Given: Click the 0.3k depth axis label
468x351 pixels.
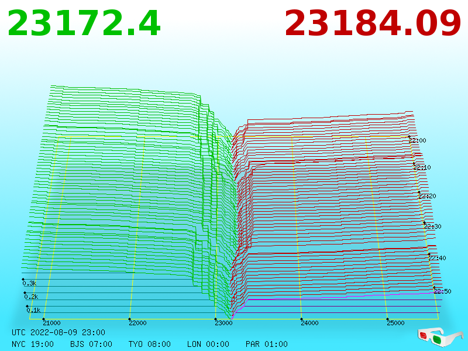Looking at the screenshot, I should (x=29, y=283).
